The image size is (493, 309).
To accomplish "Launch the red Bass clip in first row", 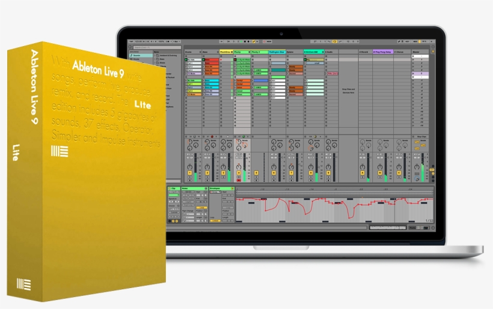I will 203,59.
